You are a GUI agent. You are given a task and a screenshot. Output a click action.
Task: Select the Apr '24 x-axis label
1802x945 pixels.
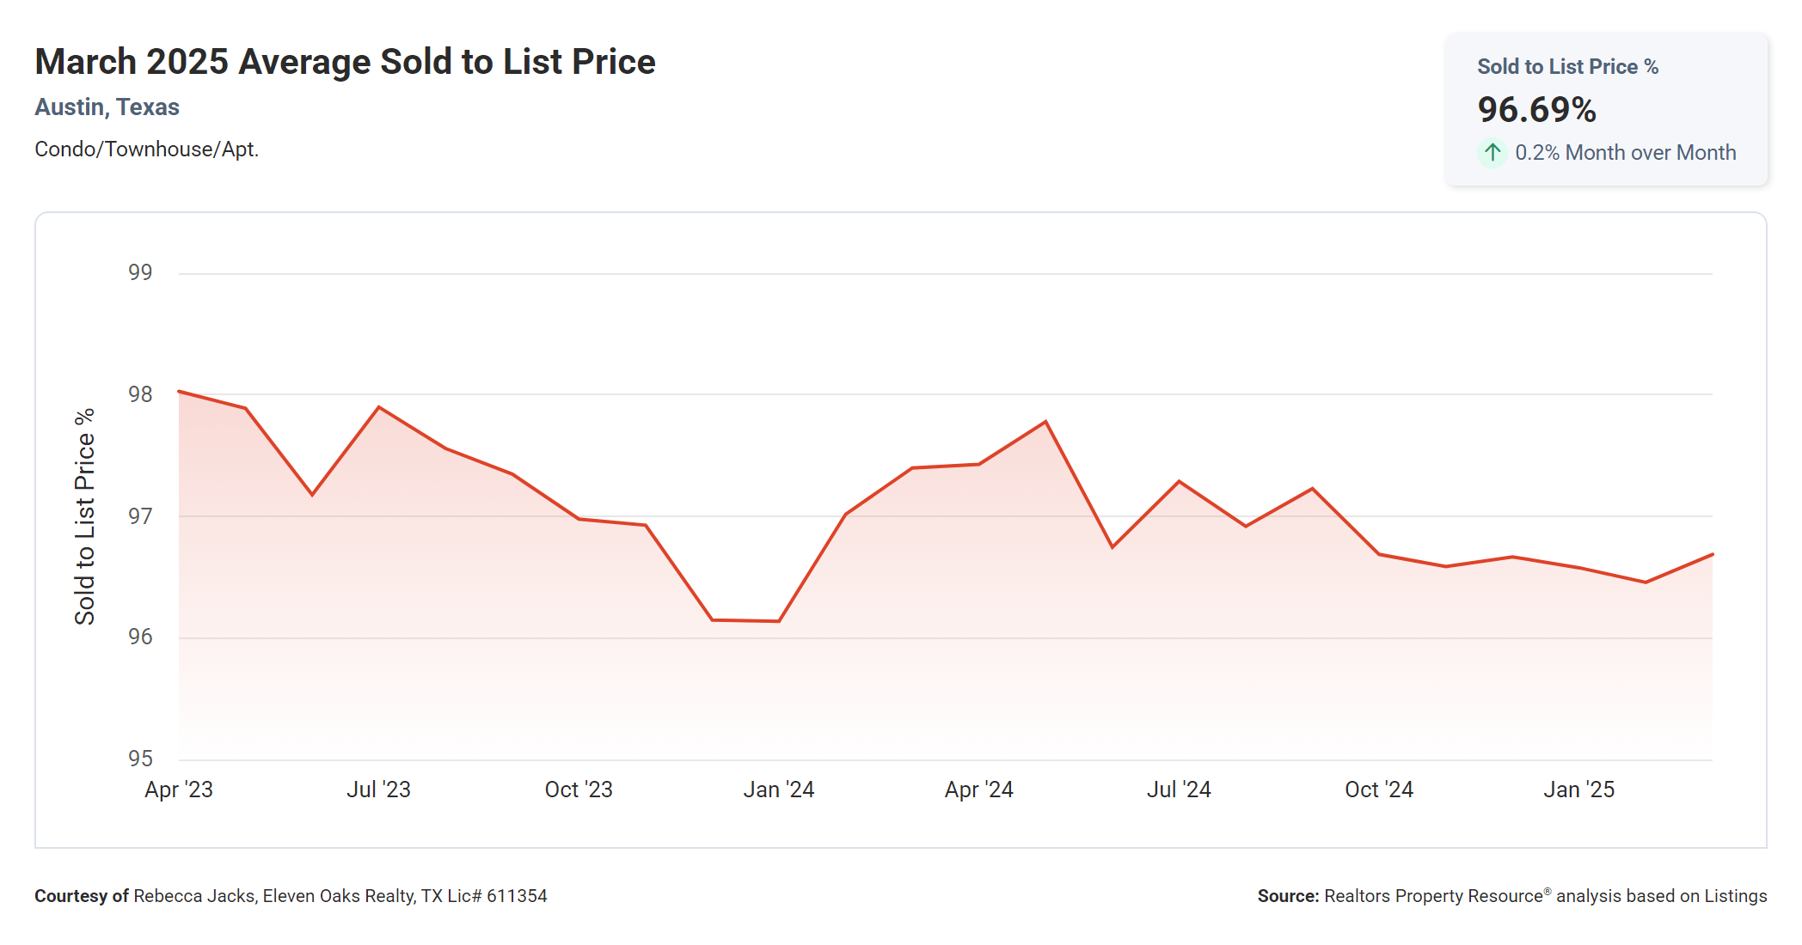[x=978, y=790]
